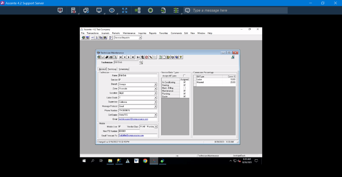The height and width of the screenshot is (177, 342).
Task: Click the Phone Number input field
Action: coord(137,110)
